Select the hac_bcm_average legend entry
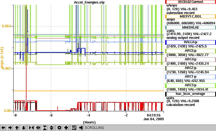The image size is (216, 131). 191,94
